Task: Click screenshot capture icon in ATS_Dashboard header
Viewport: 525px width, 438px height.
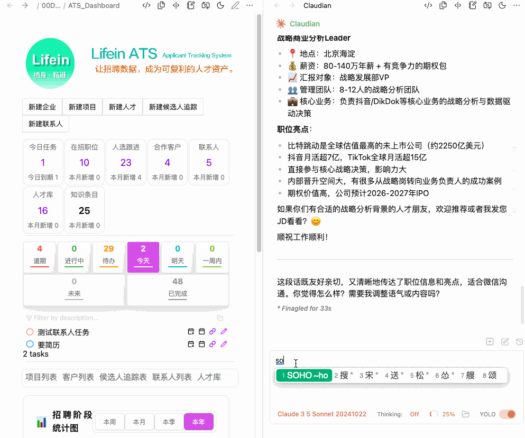Action: point(206,5)
